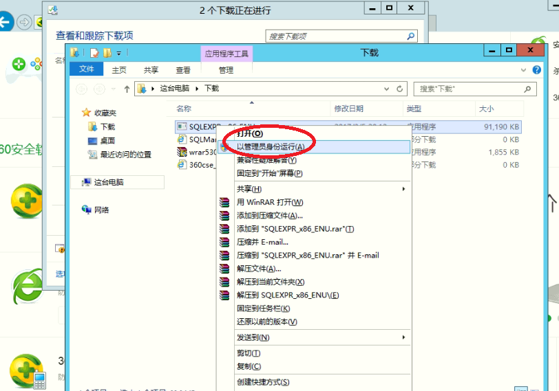This screenshot has width=559, height=391.
Task: Click the green IE browser icon on left
Action: (27, 287)
